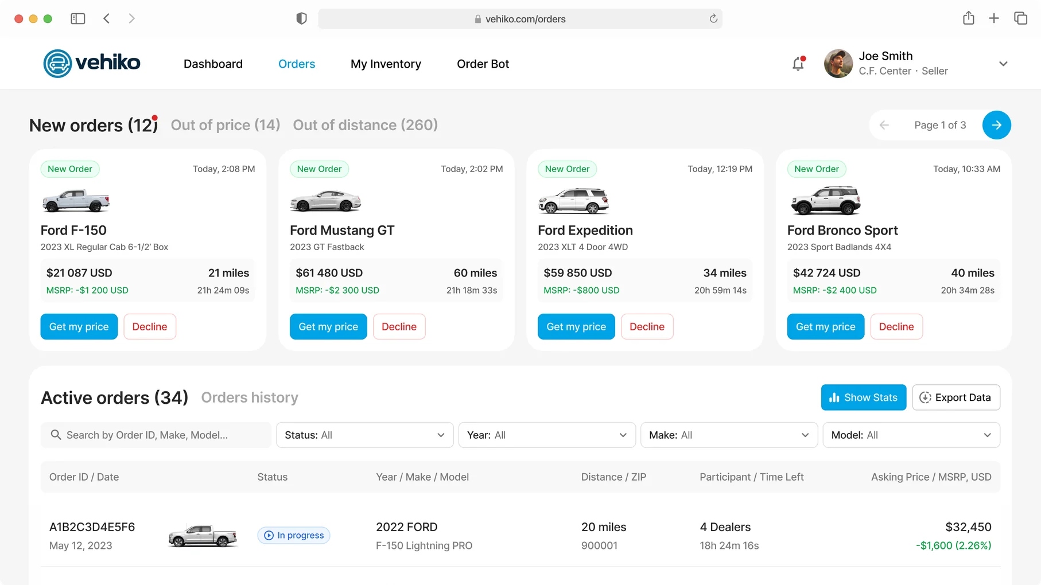Image resolution: width=1041 pixels, height=585 pixels.
Task: Go to My Inventory
Action: pyautogui.click(x=386, y=64)
